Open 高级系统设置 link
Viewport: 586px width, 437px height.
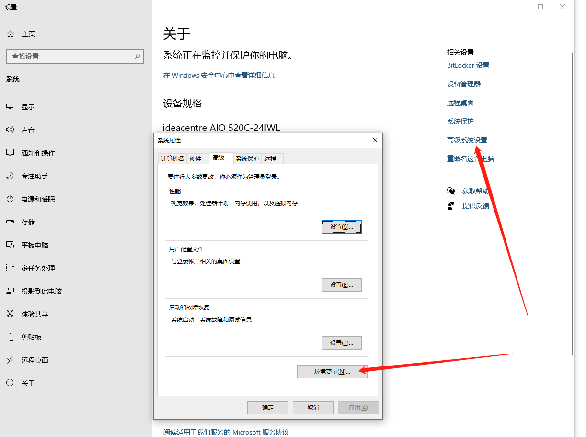click(x=467, y=140)
